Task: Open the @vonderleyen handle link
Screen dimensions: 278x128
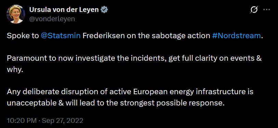Action: coord(52,19)
